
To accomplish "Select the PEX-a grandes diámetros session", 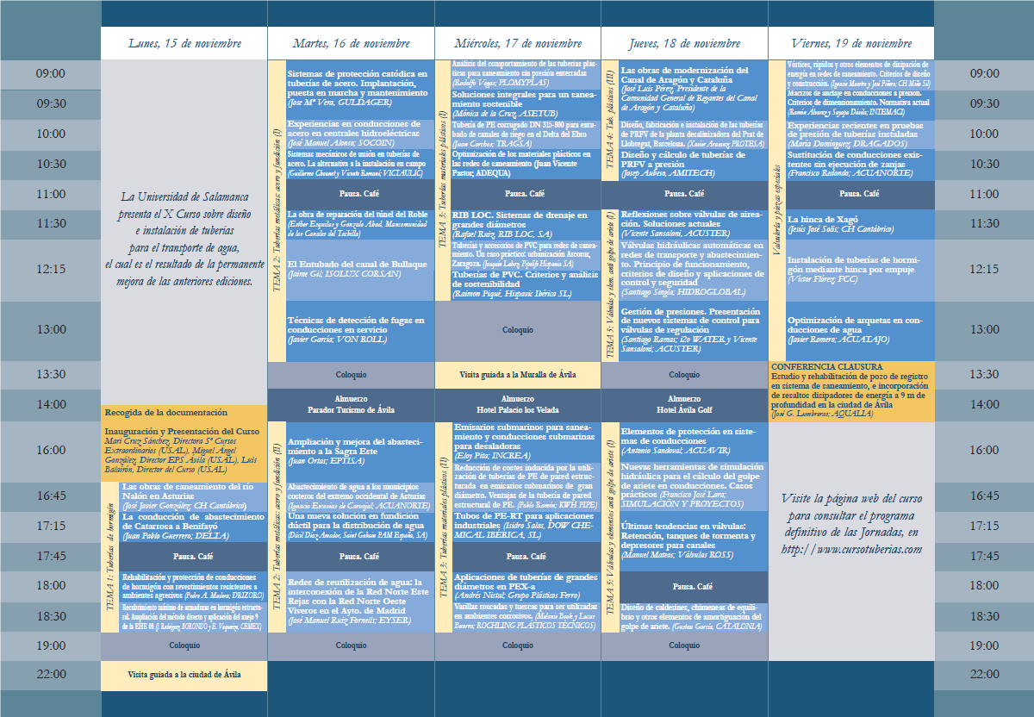I will [526, 587].
